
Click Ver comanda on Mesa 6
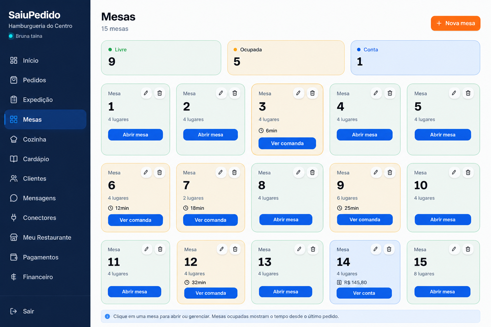click(x=136, y=220)
